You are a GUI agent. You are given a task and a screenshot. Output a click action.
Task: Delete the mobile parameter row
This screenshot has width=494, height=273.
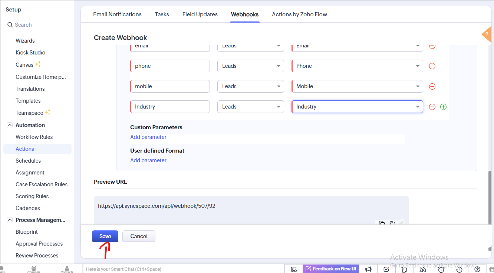[432, 86]
